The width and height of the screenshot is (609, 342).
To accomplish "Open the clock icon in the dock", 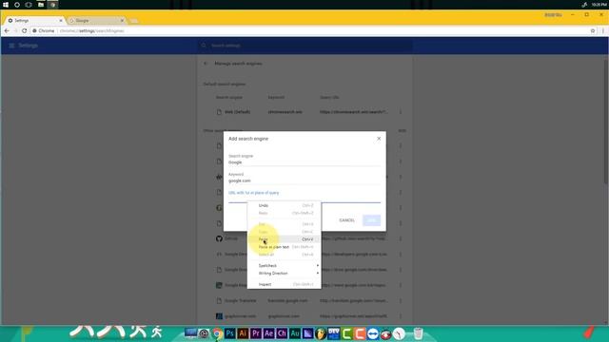I will click(399, 333).
